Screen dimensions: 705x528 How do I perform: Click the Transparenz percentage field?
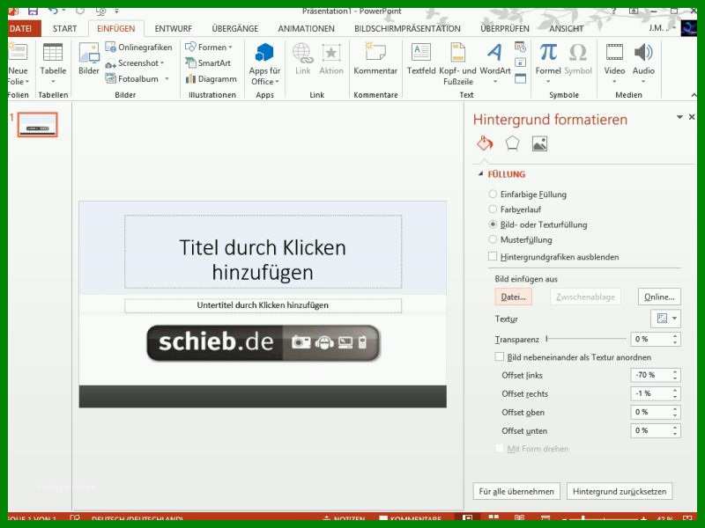click(651, 339)
